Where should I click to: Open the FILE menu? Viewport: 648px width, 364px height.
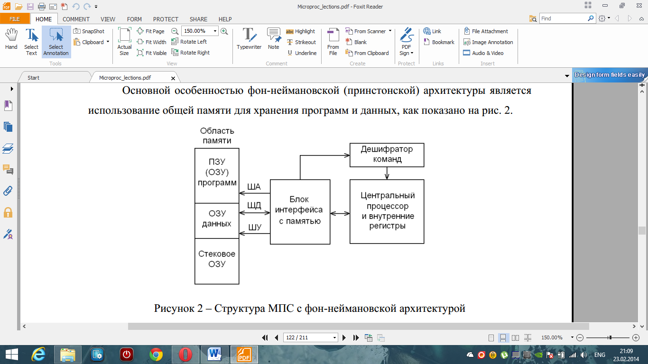(15, 19)
